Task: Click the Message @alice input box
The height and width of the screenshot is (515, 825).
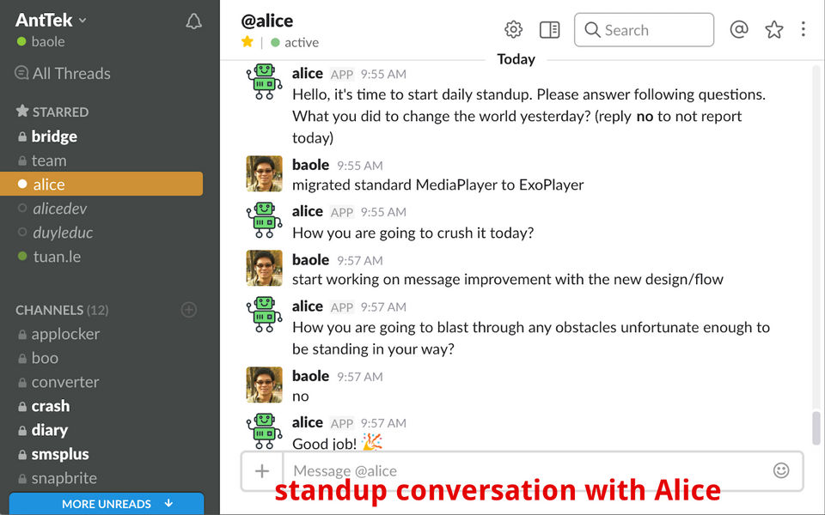Action: click(x=524, y=470)
